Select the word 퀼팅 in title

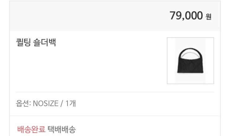pyautogui.click(x=23, y=42)
